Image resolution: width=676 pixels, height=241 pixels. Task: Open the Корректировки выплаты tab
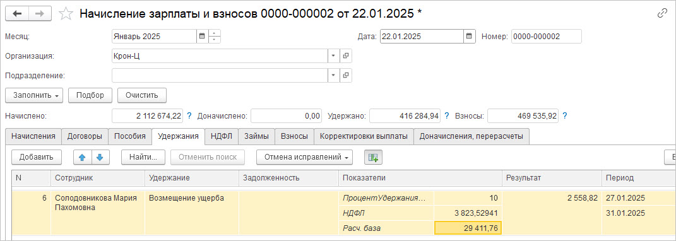pos(364,136)
